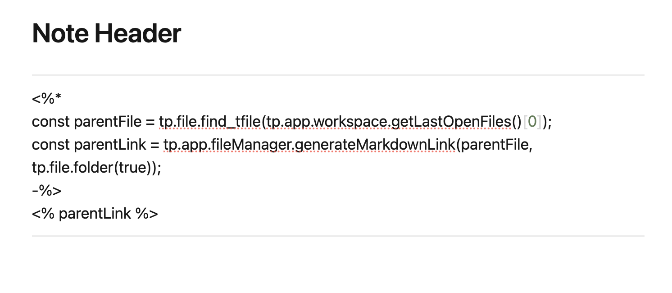This screenshot has height=293, width=672.
Task: Click the underlined tp.app.fileManager.generateMarkdownLink text
Action: pyautogui.click(x=309, y=145)
